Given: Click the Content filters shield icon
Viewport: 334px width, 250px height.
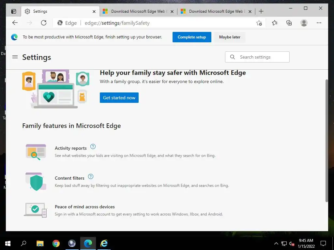Looking at the screenshot, I should point(36,182).
